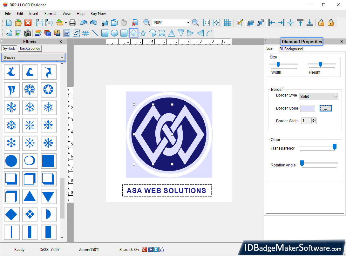Select the Line drawing tool
Viewport: 346px width, 256px height.
click(95, 33)
